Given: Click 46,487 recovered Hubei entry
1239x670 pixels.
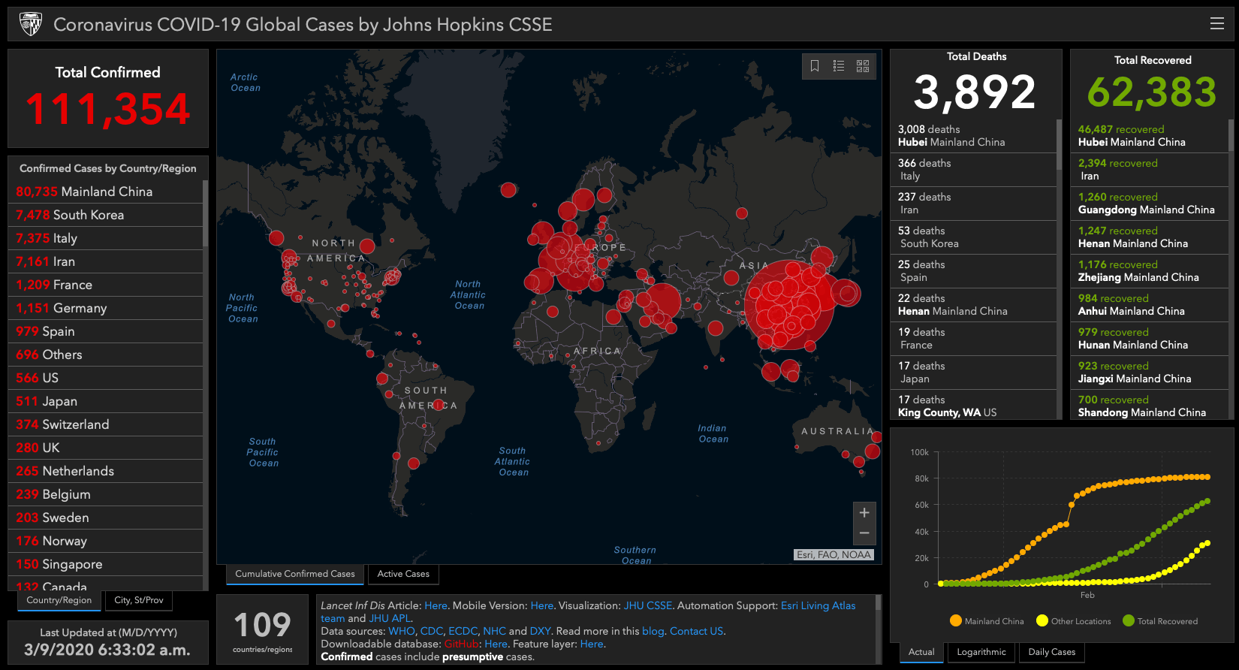Looking at the screenshot, I should tap(1149, 135).
